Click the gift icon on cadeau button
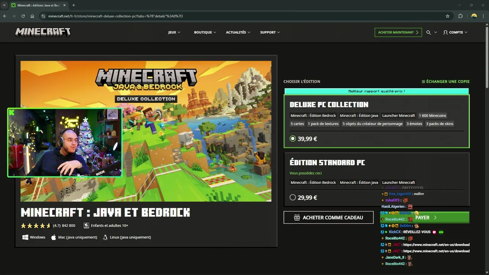Viewport: 489px width, 275px height. coord(297,217)
